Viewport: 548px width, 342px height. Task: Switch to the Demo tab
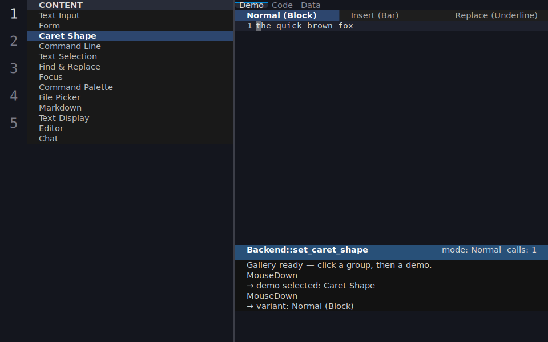pos(251,5)
